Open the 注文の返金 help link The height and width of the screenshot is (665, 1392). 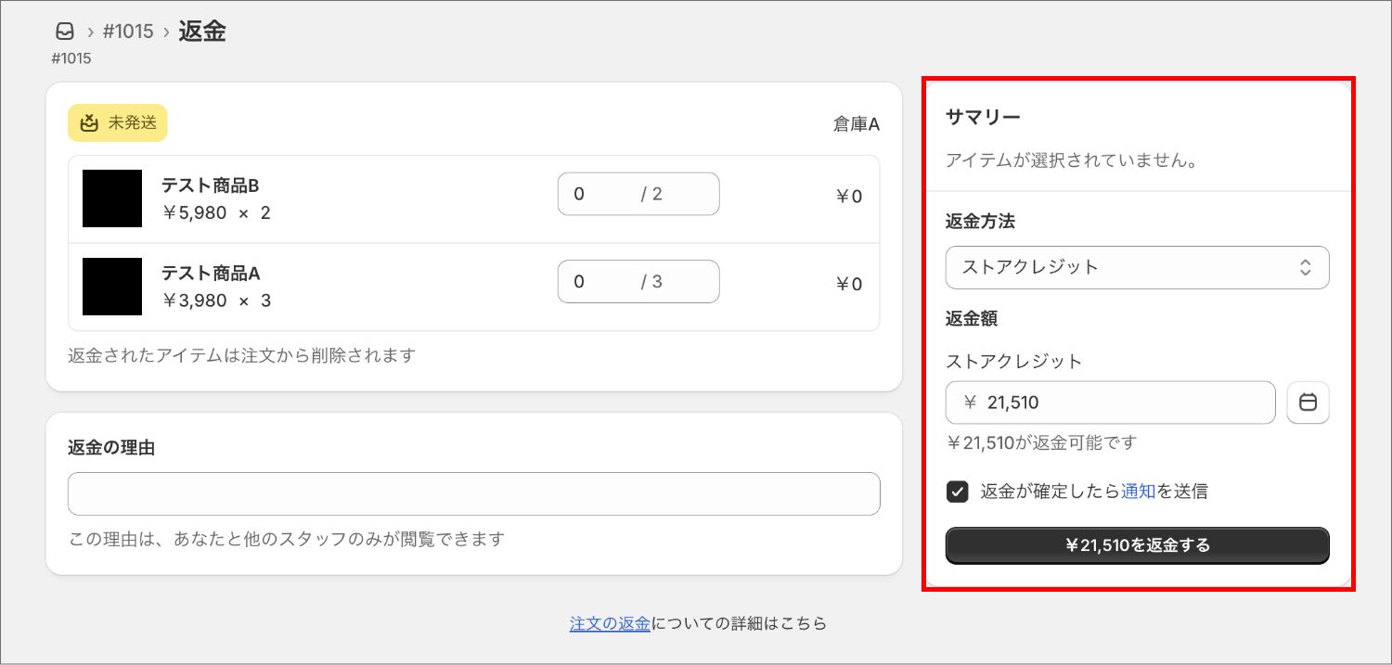pos(610,623)
